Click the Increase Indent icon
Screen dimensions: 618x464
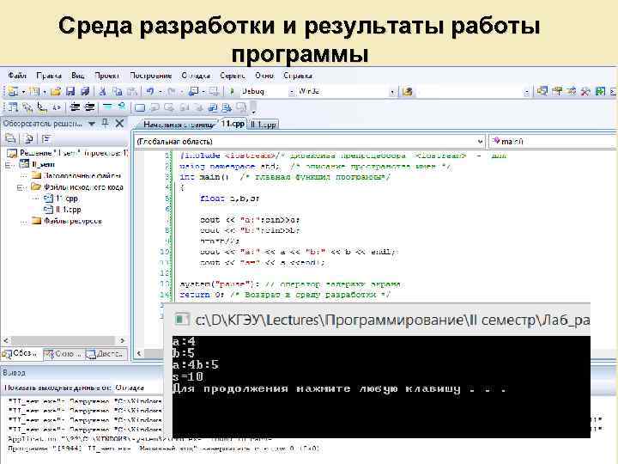(x=90, y=107)
